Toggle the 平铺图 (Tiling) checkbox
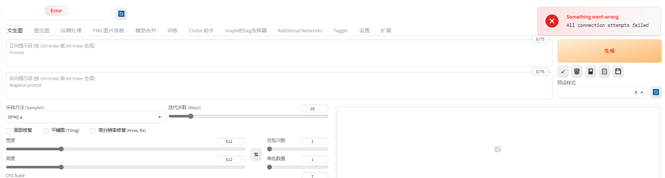Viewport: 665px width, 178px height. click(x=46, y=131)
